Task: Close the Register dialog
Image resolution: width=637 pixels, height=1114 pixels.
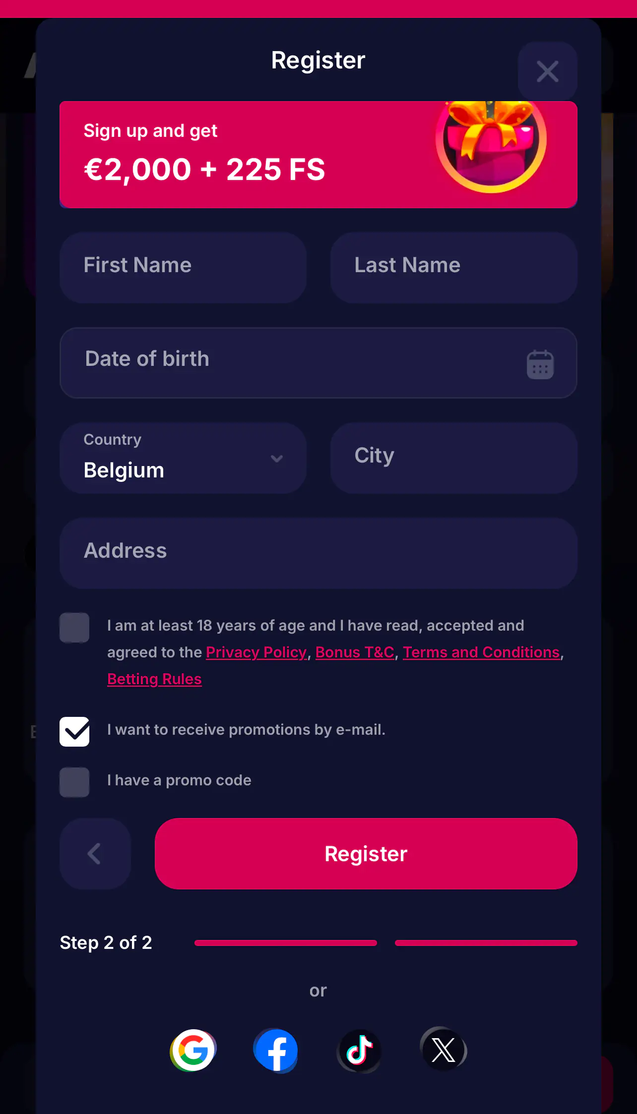Action: [x=548, y=71]
